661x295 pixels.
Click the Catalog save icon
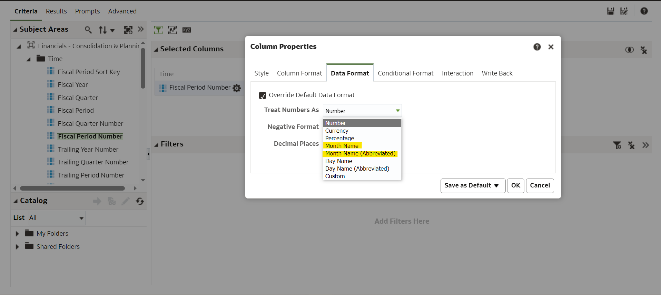point(111,201)
